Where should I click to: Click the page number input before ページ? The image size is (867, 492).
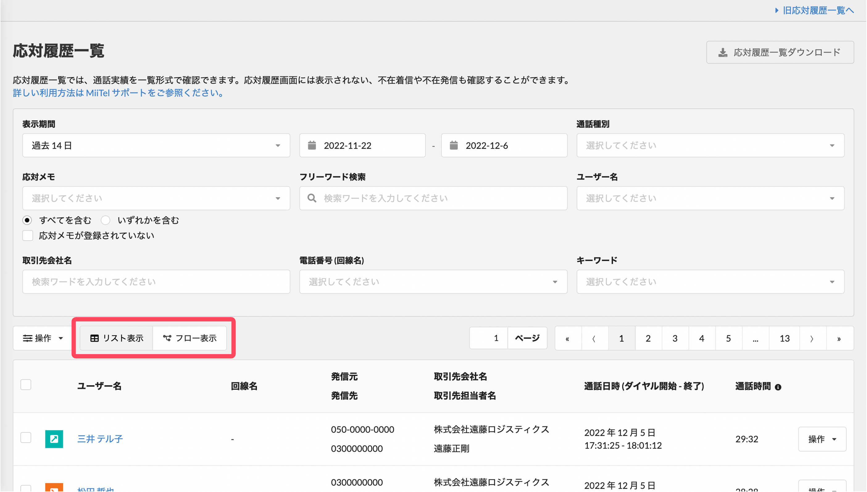click(x=489, y=338)
